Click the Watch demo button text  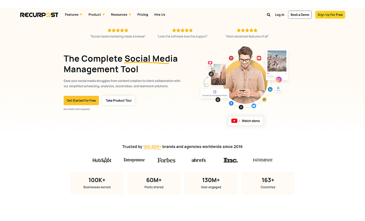(x=251, y=121)
